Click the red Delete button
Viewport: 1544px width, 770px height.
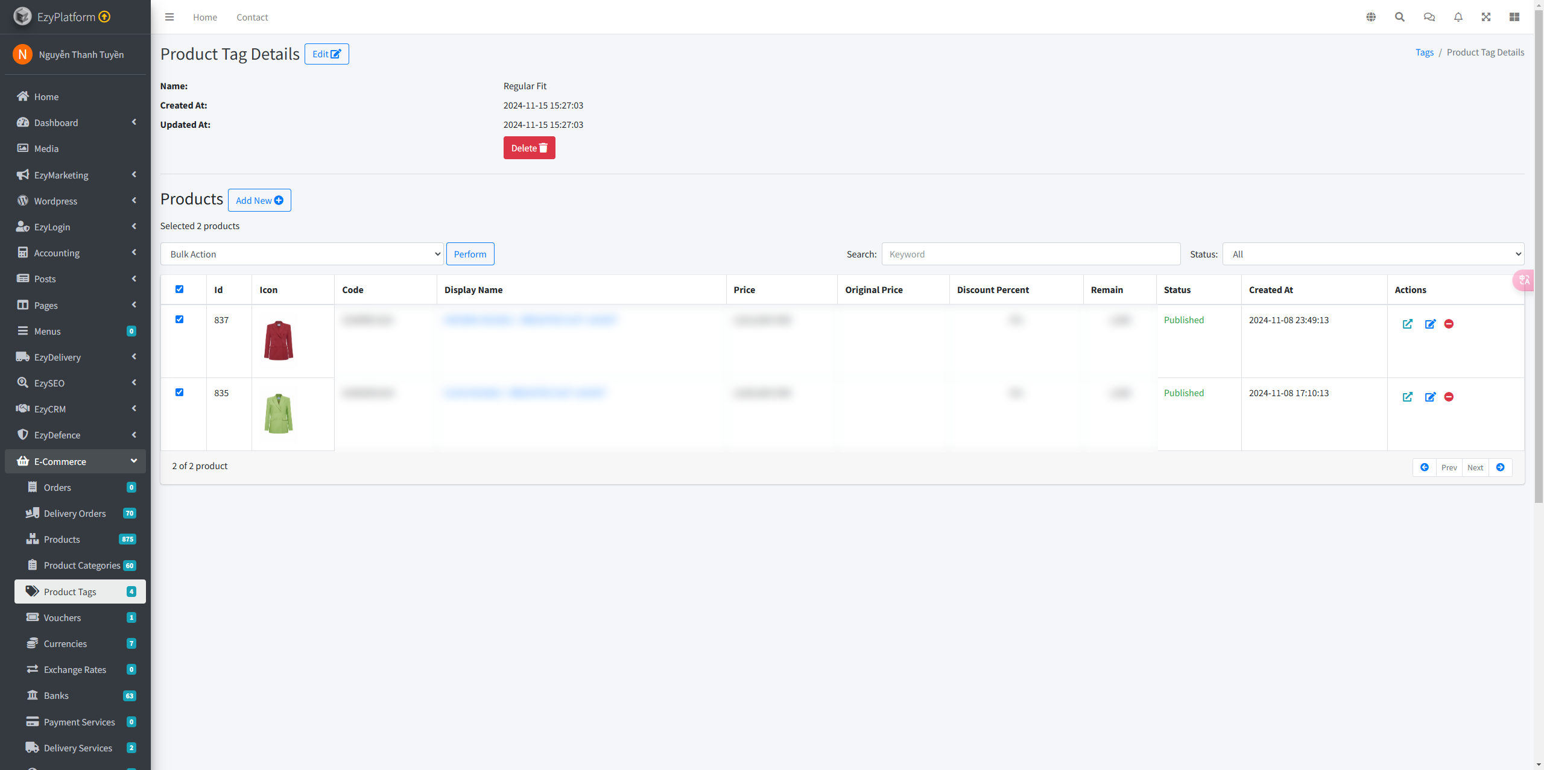[529, 148]
